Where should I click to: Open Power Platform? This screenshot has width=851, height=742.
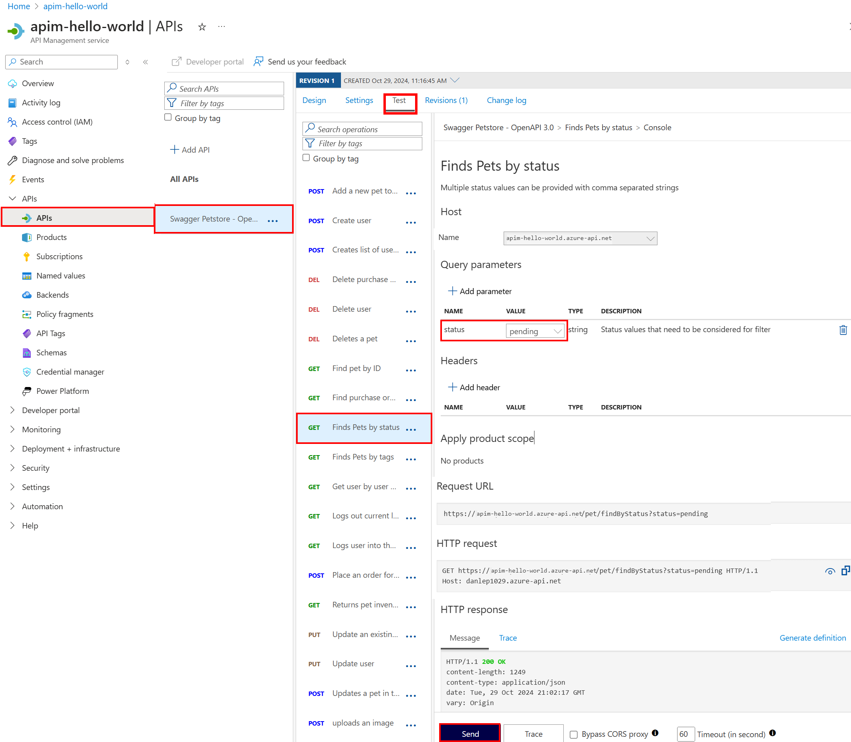63,391
